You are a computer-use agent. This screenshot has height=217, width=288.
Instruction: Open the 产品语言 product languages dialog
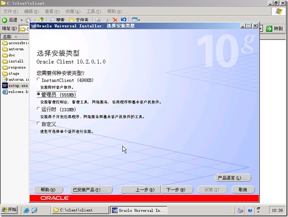233,178
